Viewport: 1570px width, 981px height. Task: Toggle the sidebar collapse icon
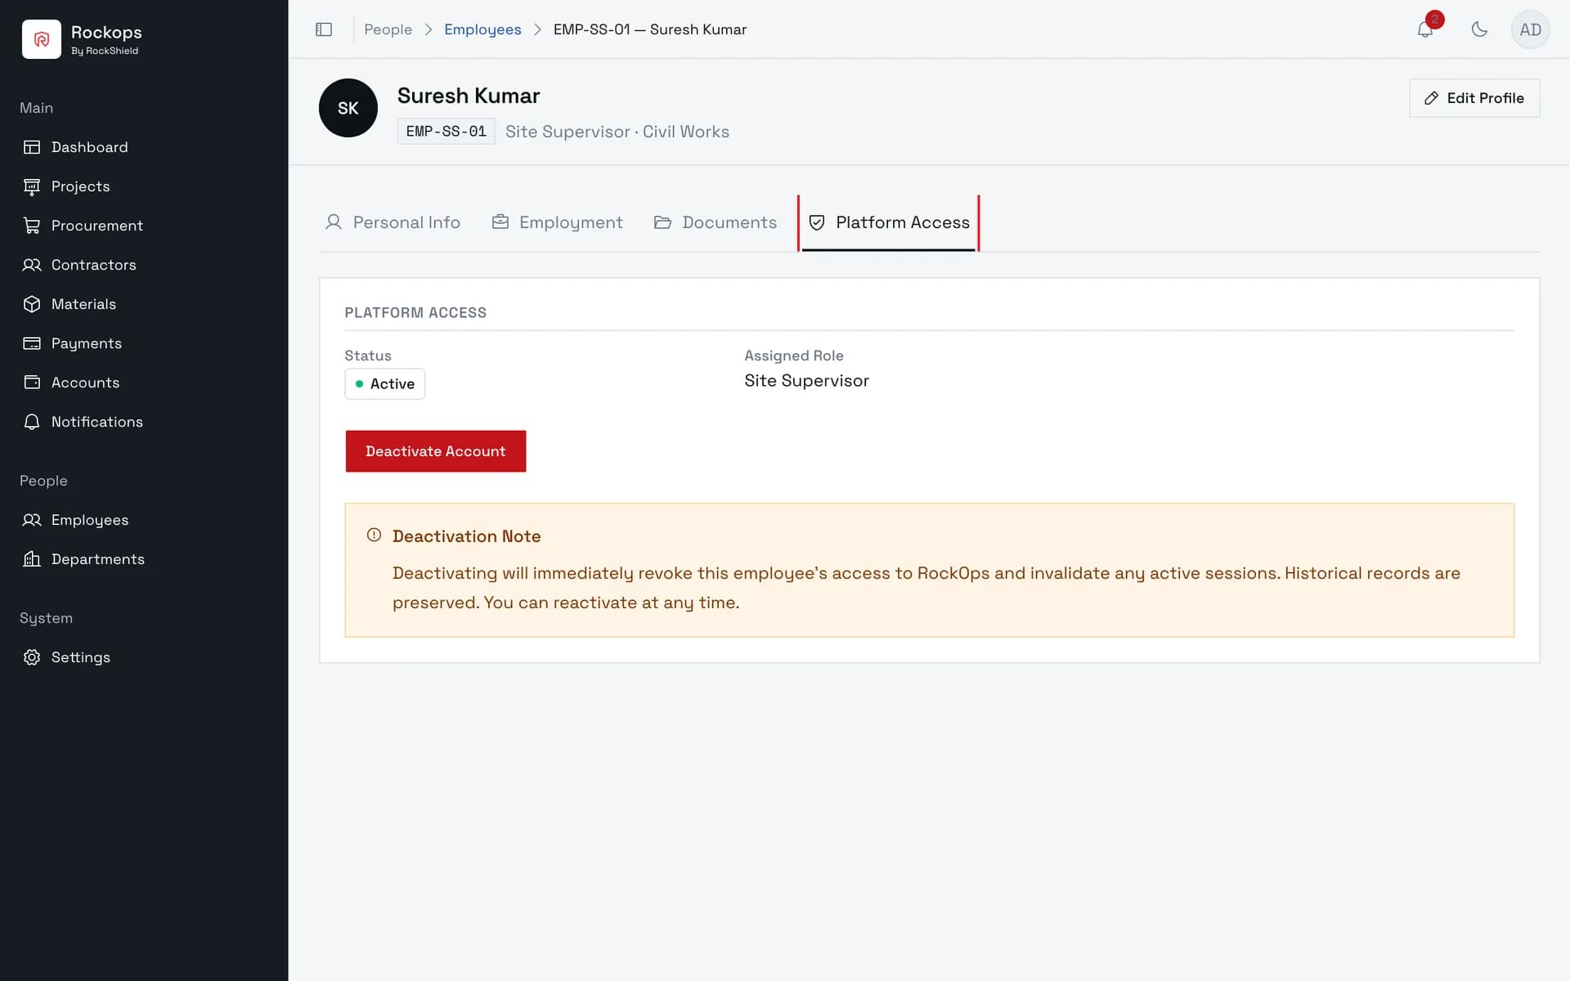point(324,29)
